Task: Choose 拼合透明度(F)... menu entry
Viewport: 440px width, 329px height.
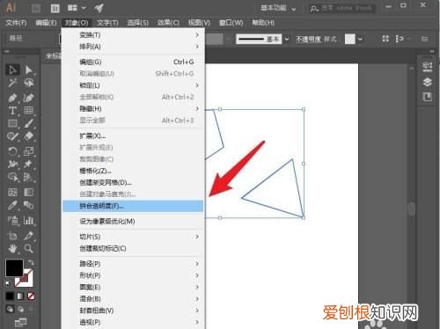Action: pyautogui.click(x=133, y=206)
